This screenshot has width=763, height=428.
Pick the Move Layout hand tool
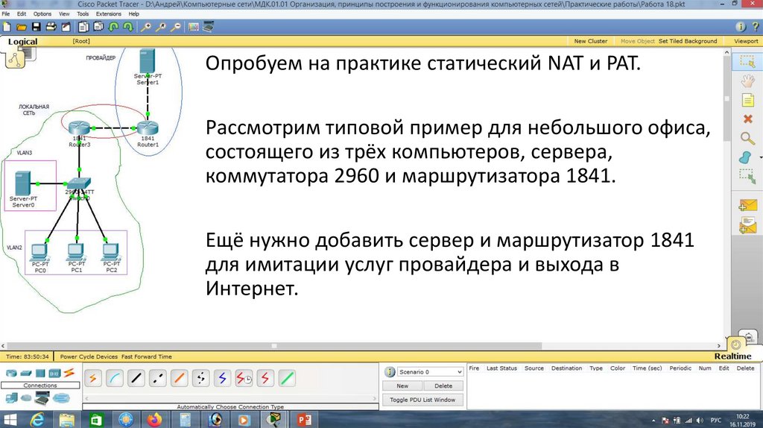[x=747, y=81]
